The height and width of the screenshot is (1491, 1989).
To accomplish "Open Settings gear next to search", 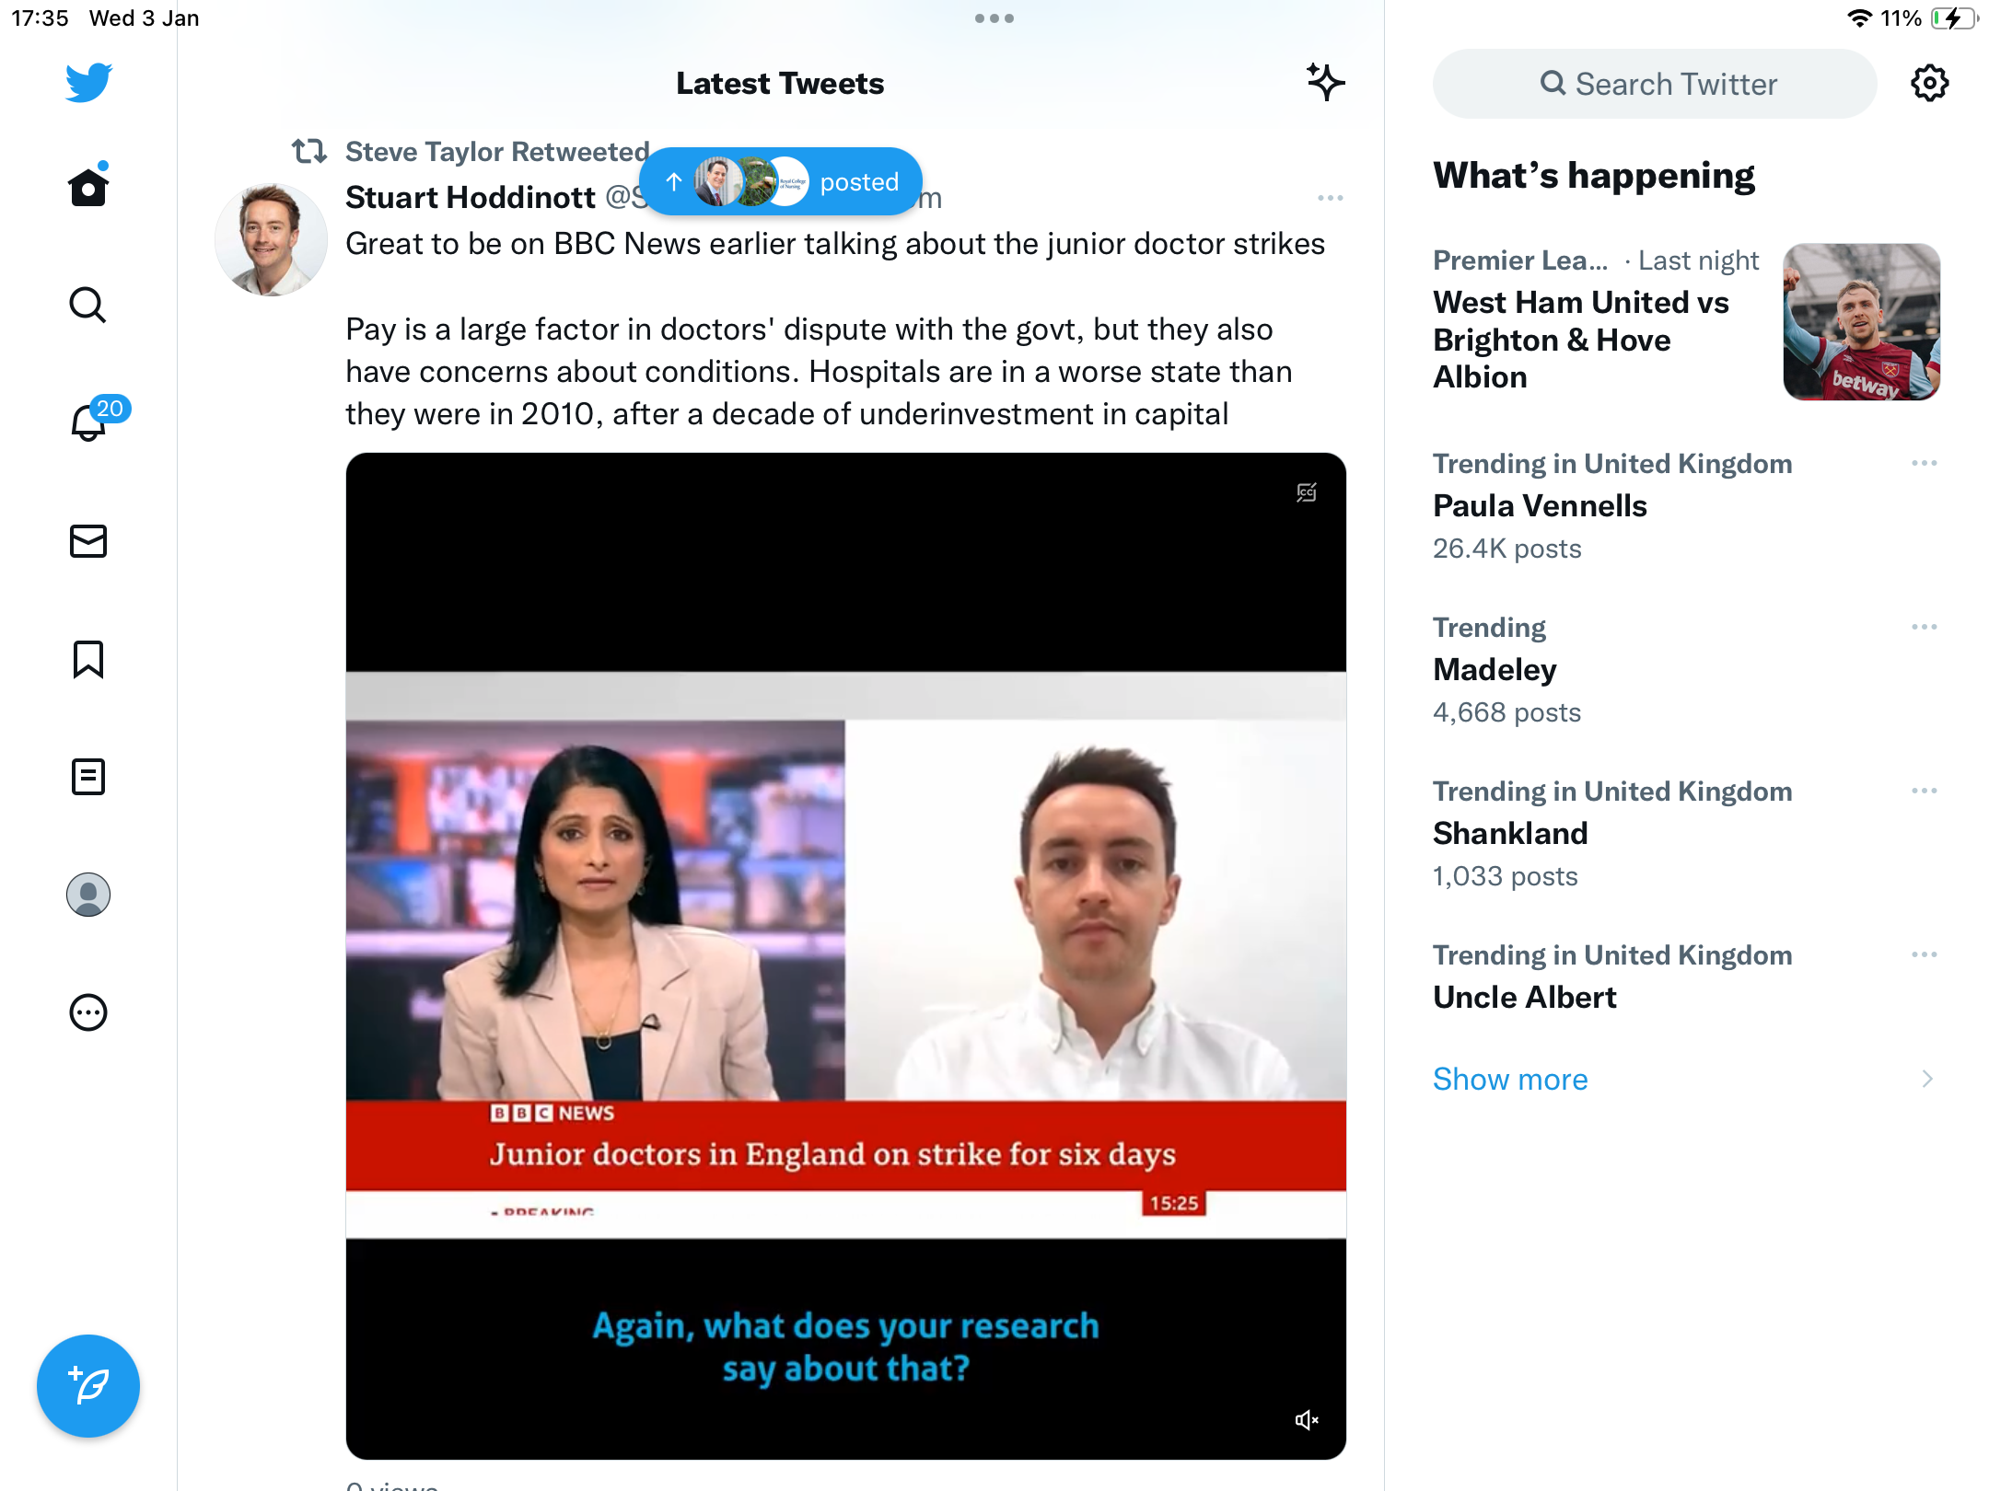I will [x=1929, y=84].
